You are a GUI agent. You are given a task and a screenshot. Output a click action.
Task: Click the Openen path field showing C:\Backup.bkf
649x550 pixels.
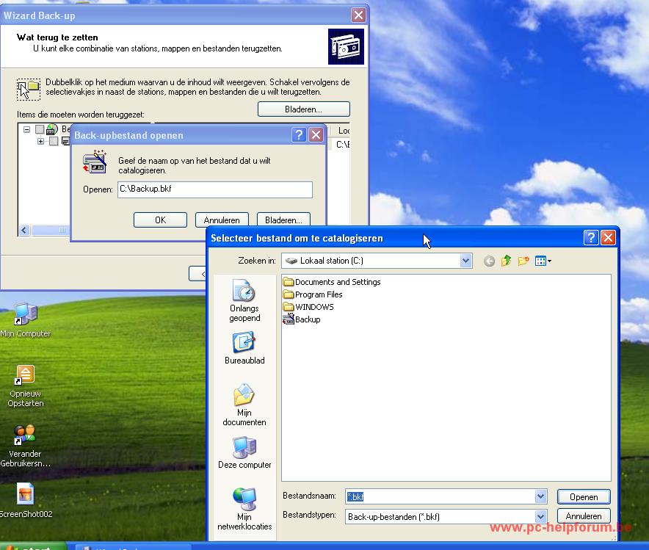(x=215, y=189)
